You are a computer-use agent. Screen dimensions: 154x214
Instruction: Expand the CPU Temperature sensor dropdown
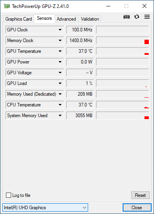point(60,105)
